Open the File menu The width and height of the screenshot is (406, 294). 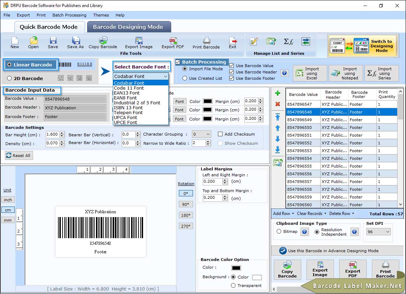[x=7, y=15]
